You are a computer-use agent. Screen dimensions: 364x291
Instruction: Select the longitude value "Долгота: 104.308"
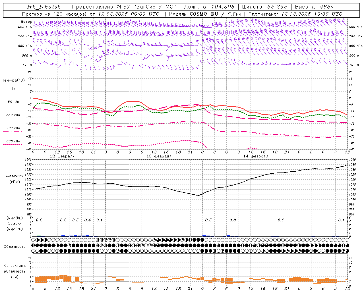(x=209, y=7)
